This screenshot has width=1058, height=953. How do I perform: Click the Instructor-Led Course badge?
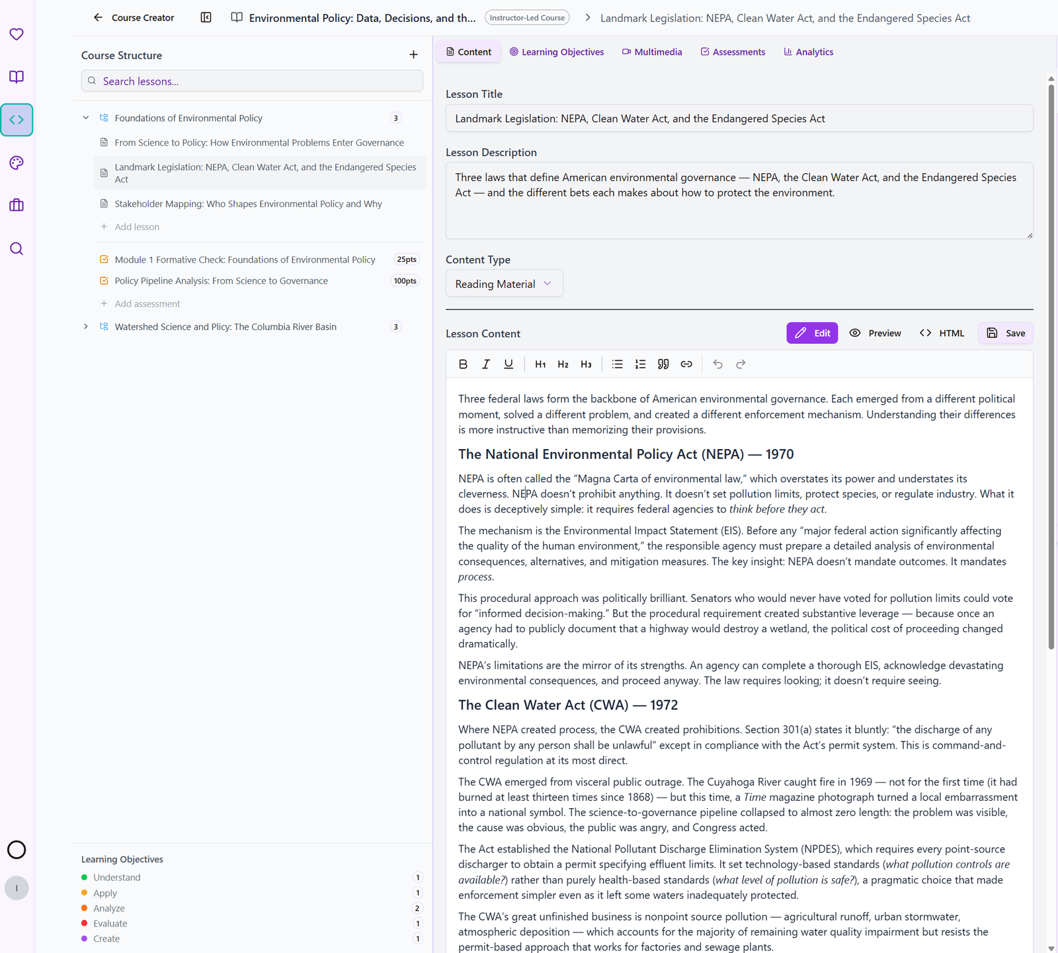(x=528, y=18)
